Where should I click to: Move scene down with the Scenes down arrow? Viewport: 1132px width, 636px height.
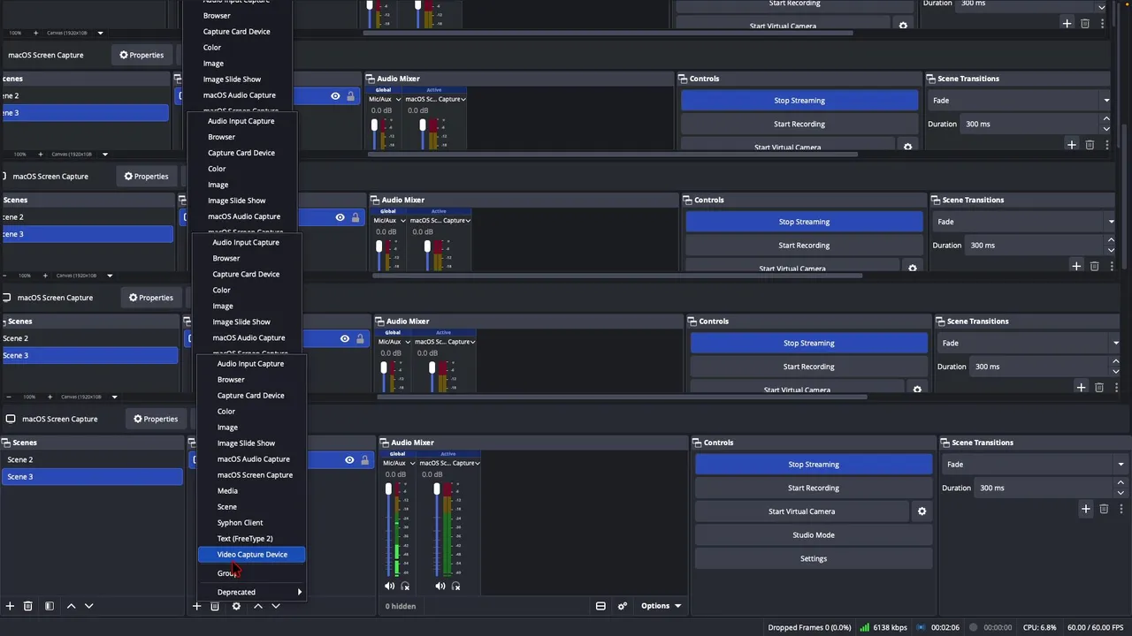[x=88, y=606]
